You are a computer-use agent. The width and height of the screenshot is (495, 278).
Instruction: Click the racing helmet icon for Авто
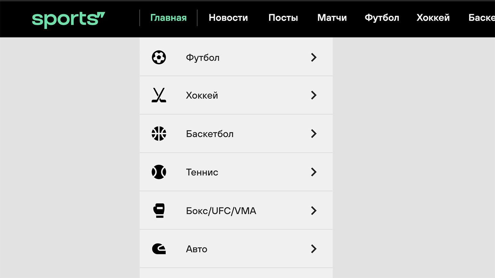pyautogui.click(x=159, y=249)
